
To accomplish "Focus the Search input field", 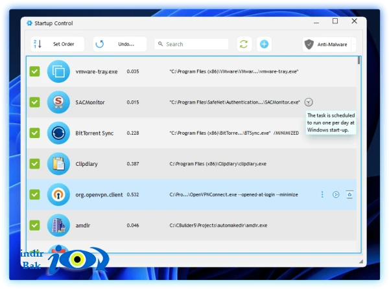I will click(191, 44).
